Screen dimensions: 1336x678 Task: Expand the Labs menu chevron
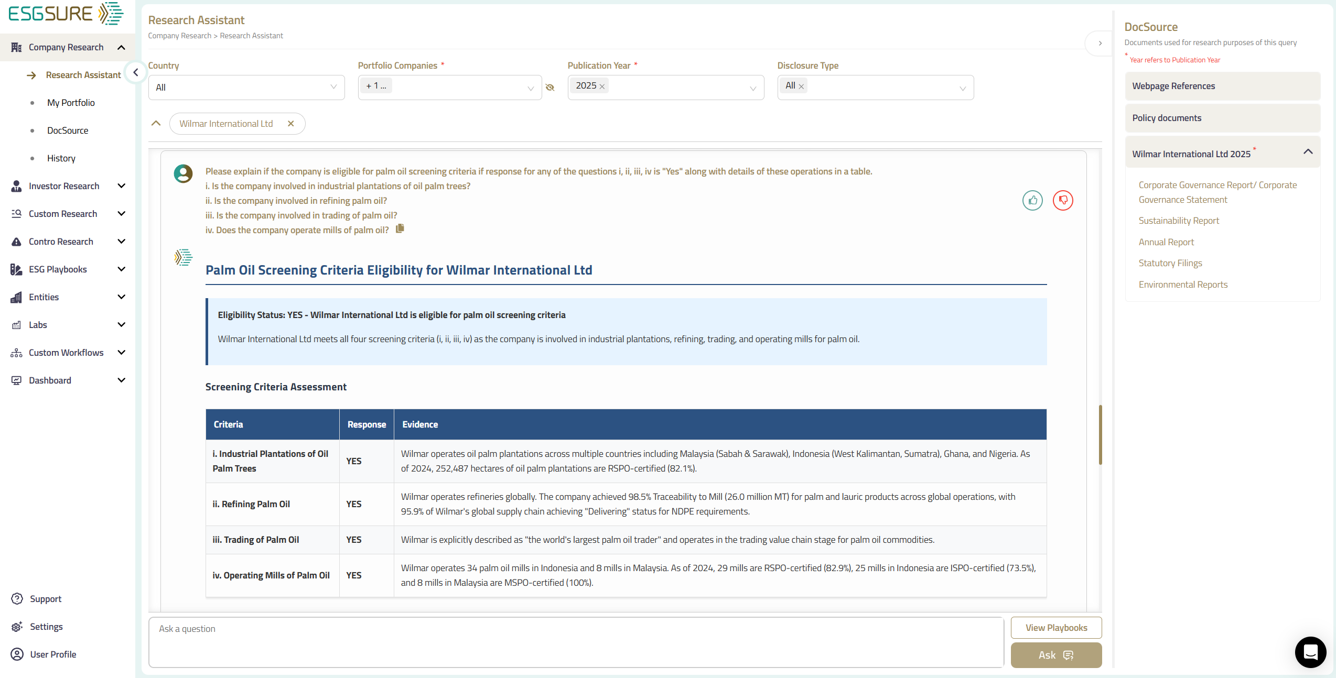pyautogui.click(x=122, y=325)
